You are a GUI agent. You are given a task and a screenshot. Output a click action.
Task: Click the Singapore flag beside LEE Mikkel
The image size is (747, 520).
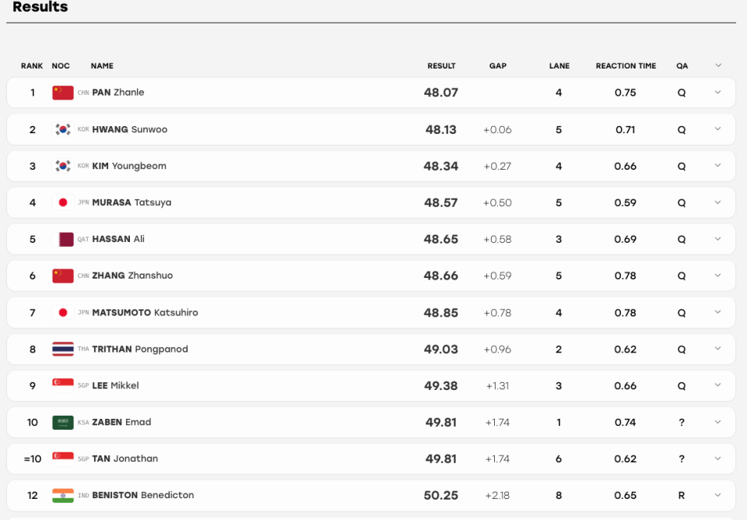63,385
